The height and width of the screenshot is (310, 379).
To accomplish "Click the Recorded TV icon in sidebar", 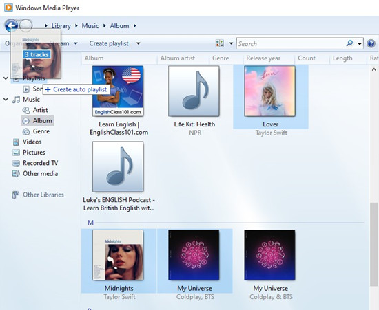I will [16, 164].
